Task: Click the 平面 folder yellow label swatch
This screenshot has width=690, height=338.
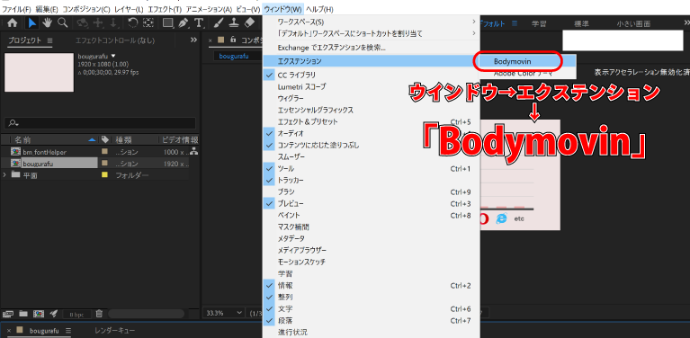Action: 104,175
